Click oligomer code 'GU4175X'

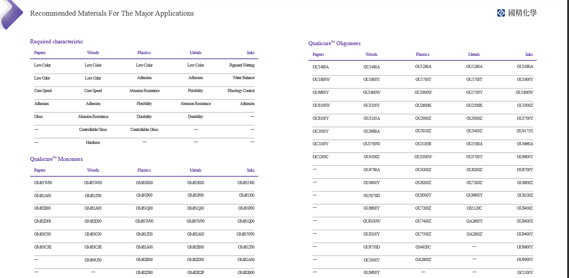coord(525,131)
